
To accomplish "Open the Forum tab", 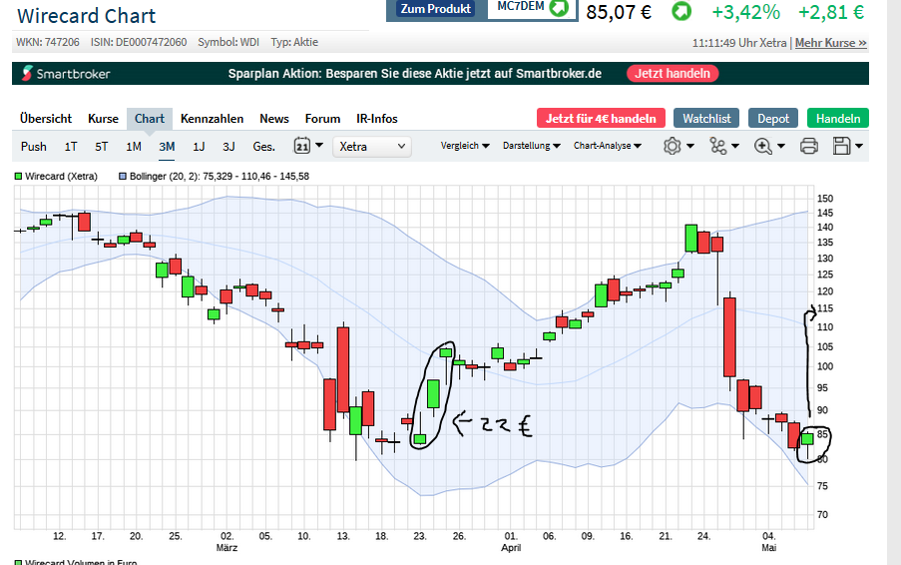I will 322,119.
